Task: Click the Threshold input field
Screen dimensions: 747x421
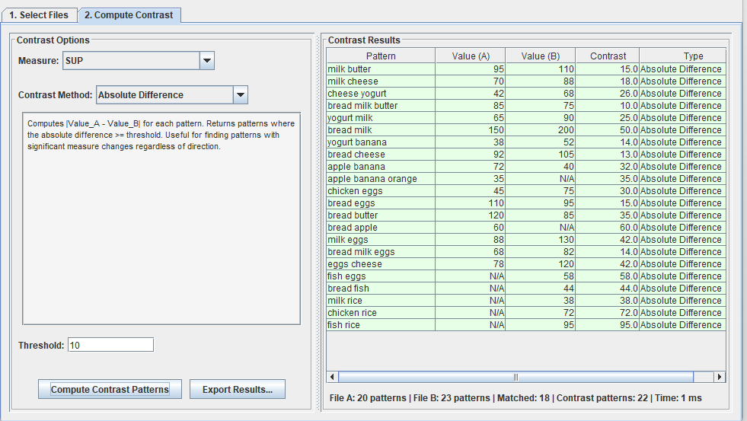Action: click(110, 345)
